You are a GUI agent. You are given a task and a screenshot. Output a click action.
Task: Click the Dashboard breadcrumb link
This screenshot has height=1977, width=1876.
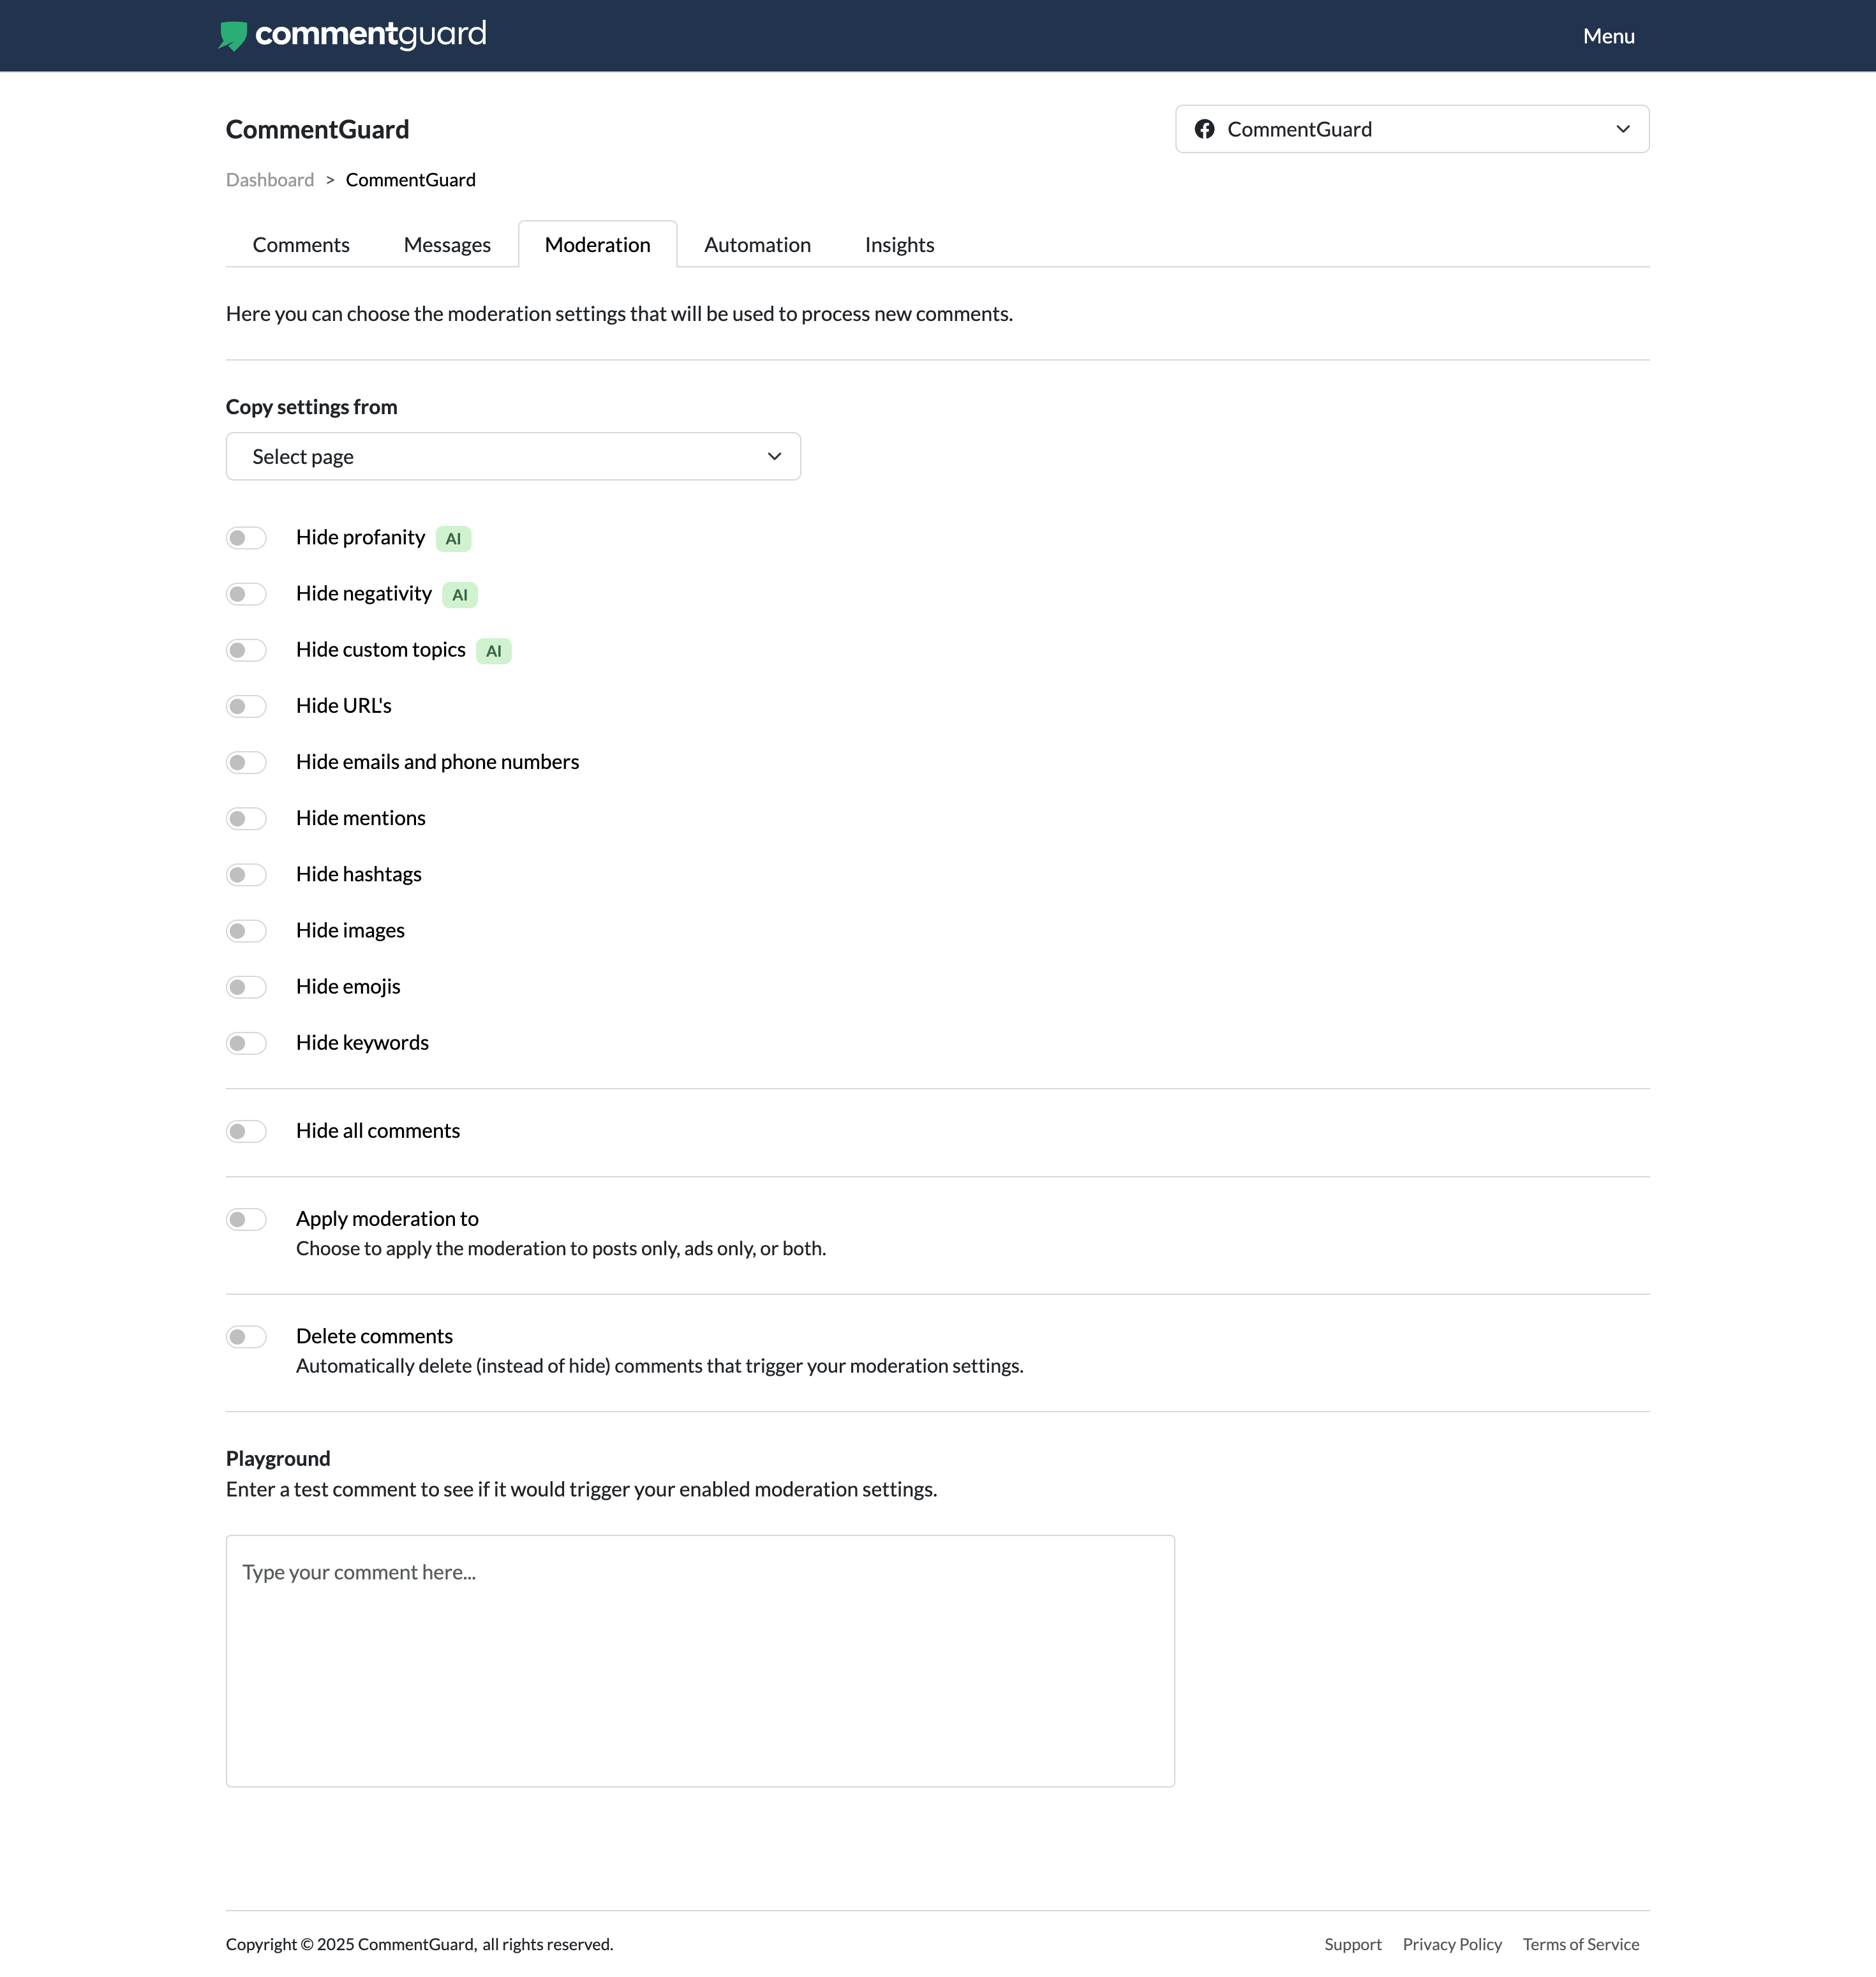[x=270, y=180]
